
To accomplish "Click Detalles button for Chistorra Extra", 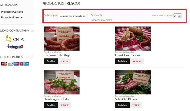I will [51, 61].
